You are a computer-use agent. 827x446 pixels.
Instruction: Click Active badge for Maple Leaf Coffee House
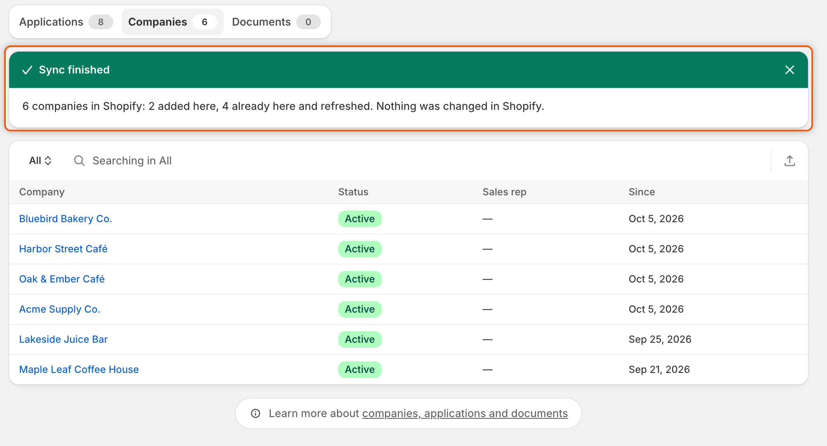360,370
